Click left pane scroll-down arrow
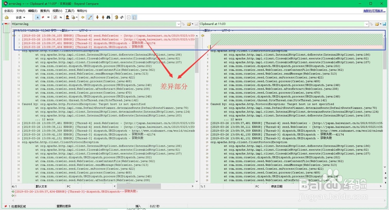389x210 pixels. tap(197, 181)
